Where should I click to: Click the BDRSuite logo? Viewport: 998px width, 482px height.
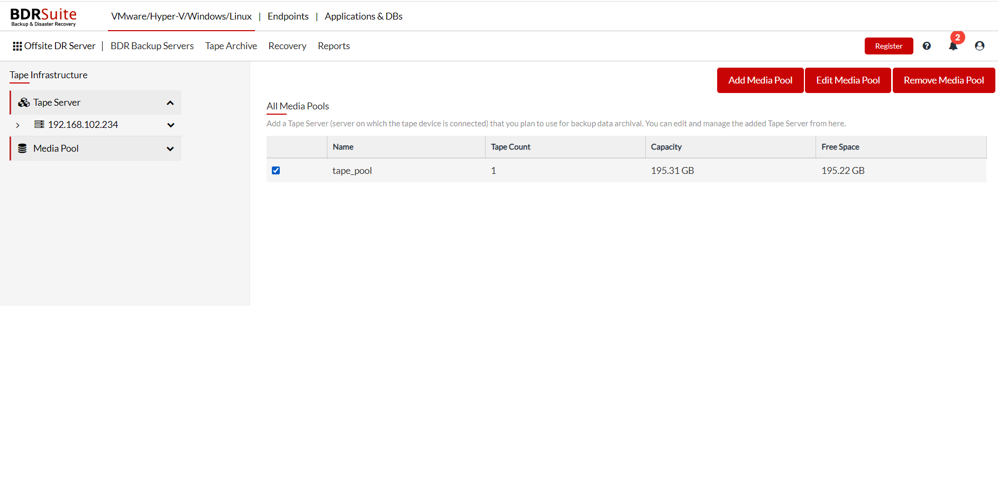click(x=44, y=17)
